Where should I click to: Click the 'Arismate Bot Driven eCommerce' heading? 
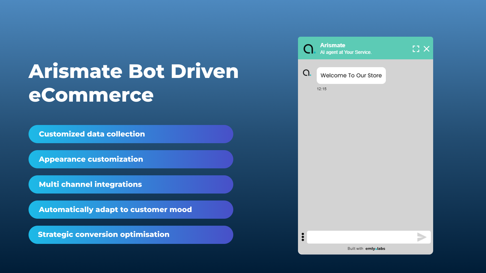[134, 83]
